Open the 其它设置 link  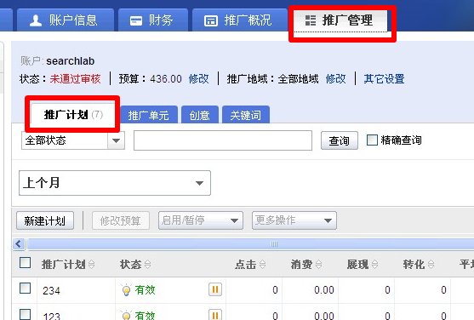(x=384, y=79)
